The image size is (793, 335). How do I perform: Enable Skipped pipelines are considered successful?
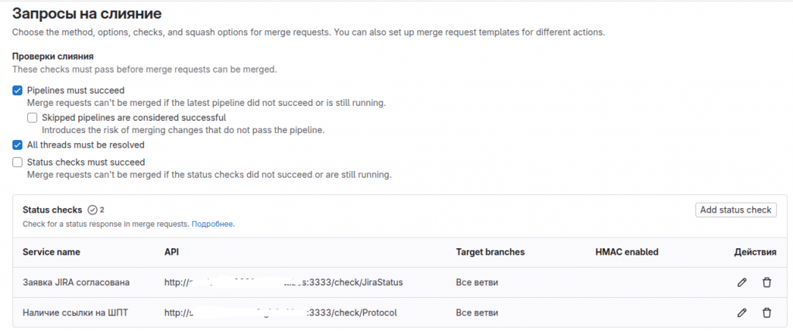coord(33,118)
